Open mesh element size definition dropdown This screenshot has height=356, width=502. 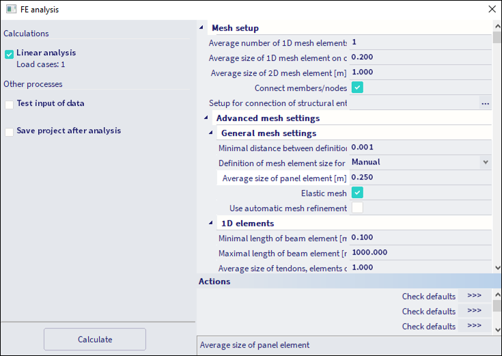(x=420, y=163)
